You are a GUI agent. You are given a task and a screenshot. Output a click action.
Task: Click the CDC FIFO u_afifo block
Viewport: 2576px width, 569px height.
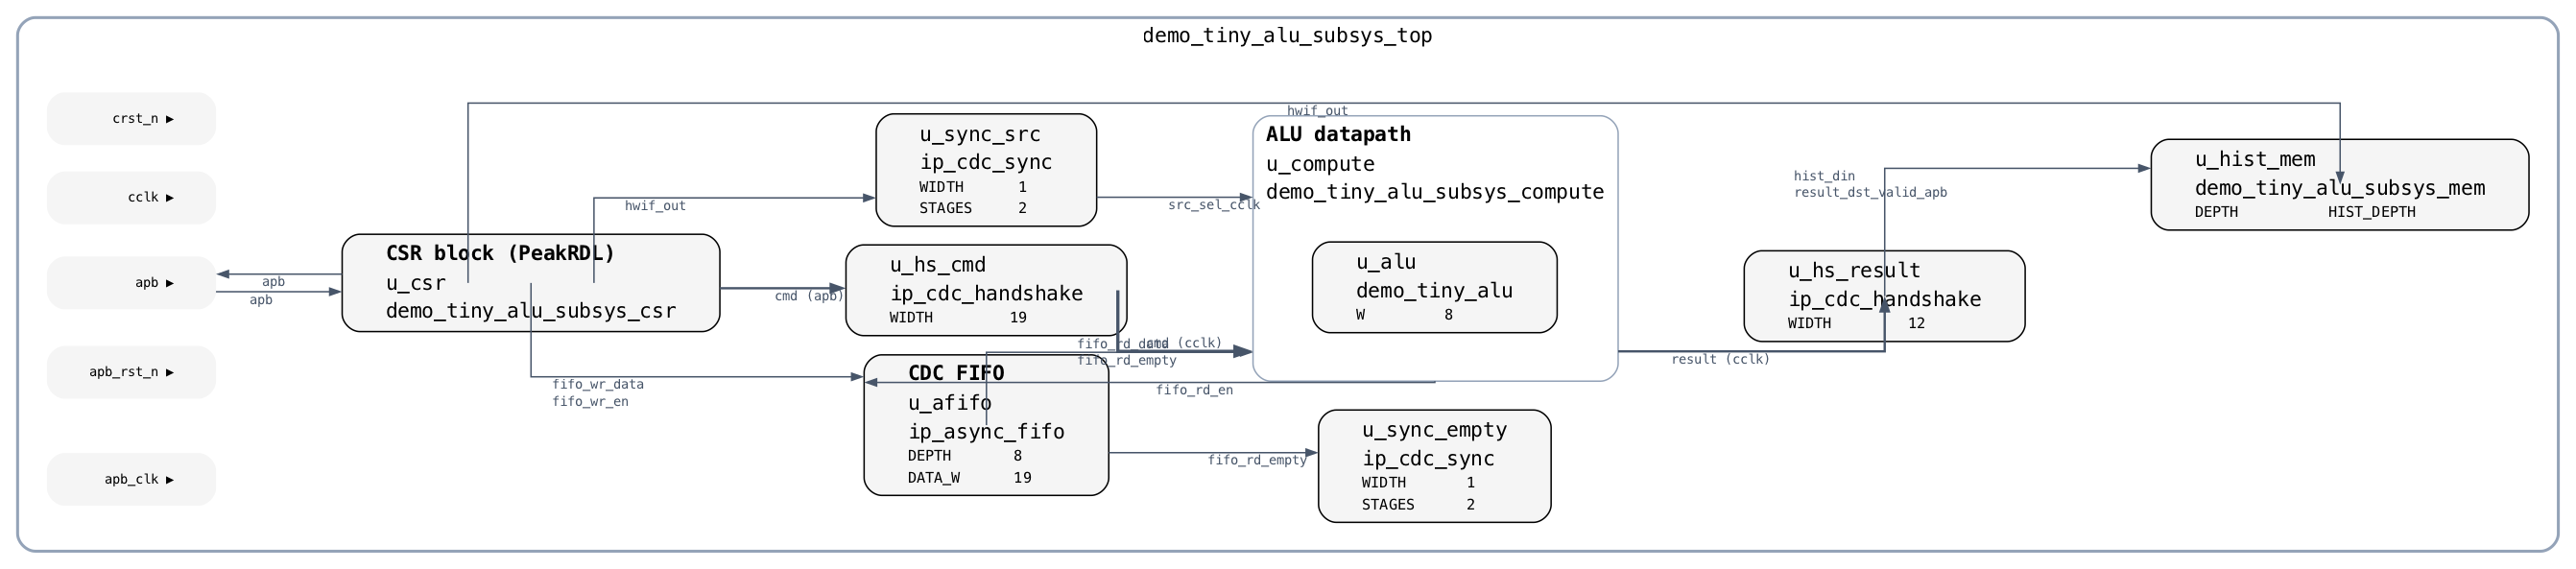986,425
